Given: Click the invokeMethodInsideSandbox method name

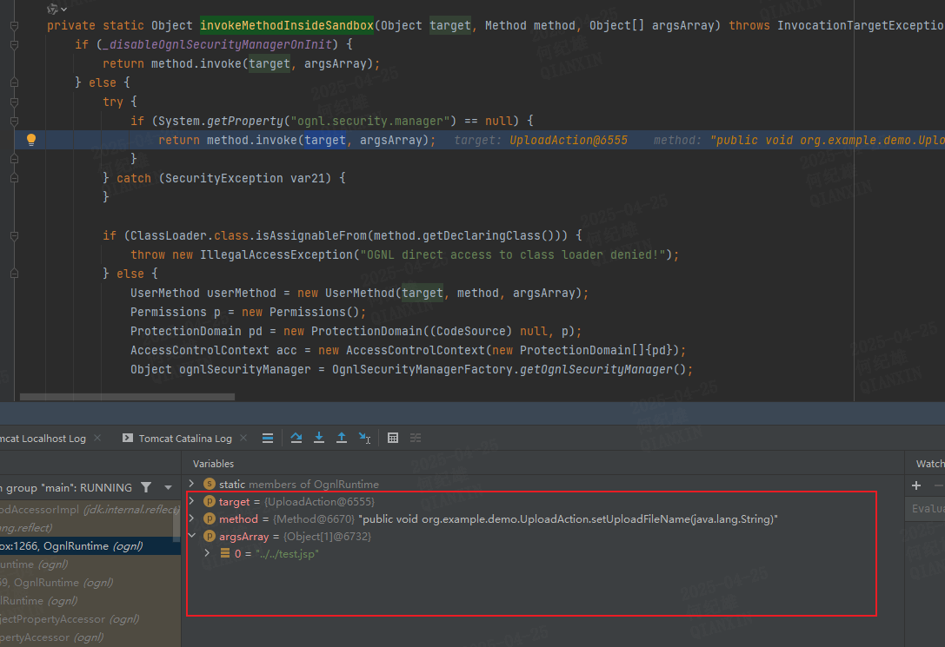Looking at the screenshot, I should (x=287, y=25).
